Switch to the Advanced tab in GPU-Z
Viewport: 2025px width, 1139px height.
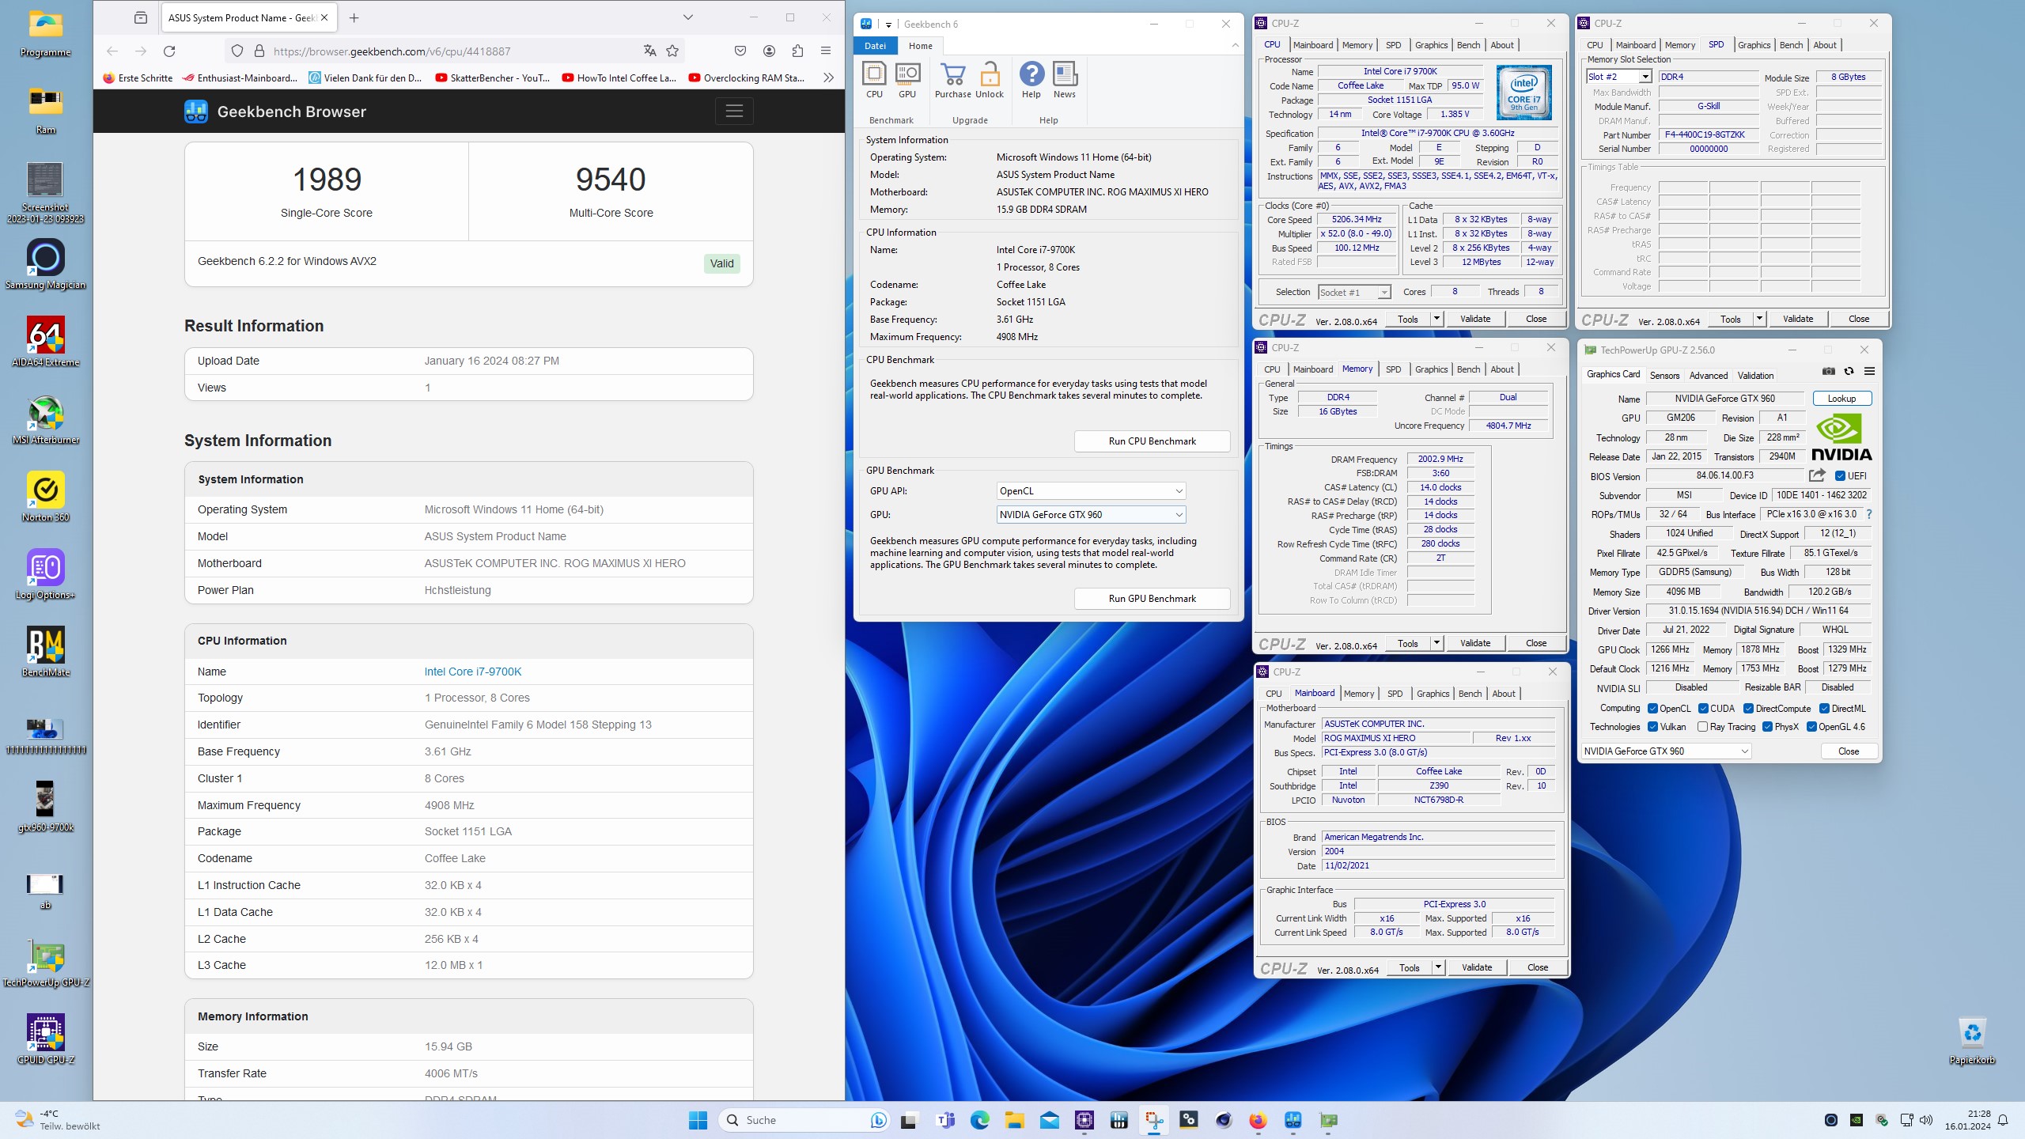click(x=1709, y=376)
